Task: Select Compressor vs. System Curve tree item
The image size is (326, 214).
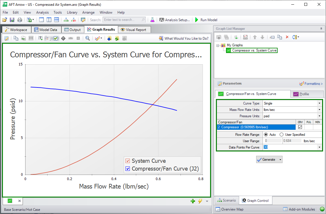Action: tap(252, 50)
